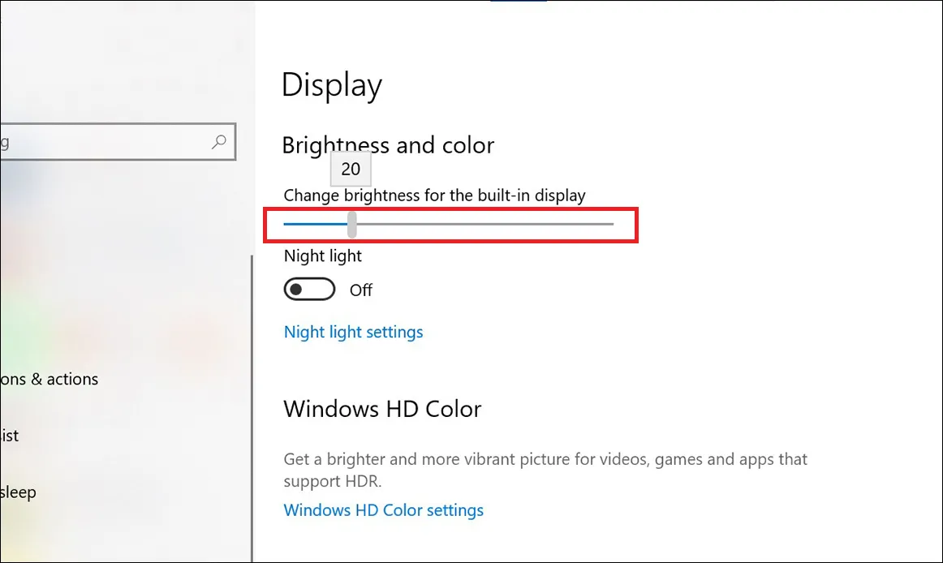Click the search magnifying glass icon
The width and height of the screenshot is (943, 563).
click(x=217, y=141)
